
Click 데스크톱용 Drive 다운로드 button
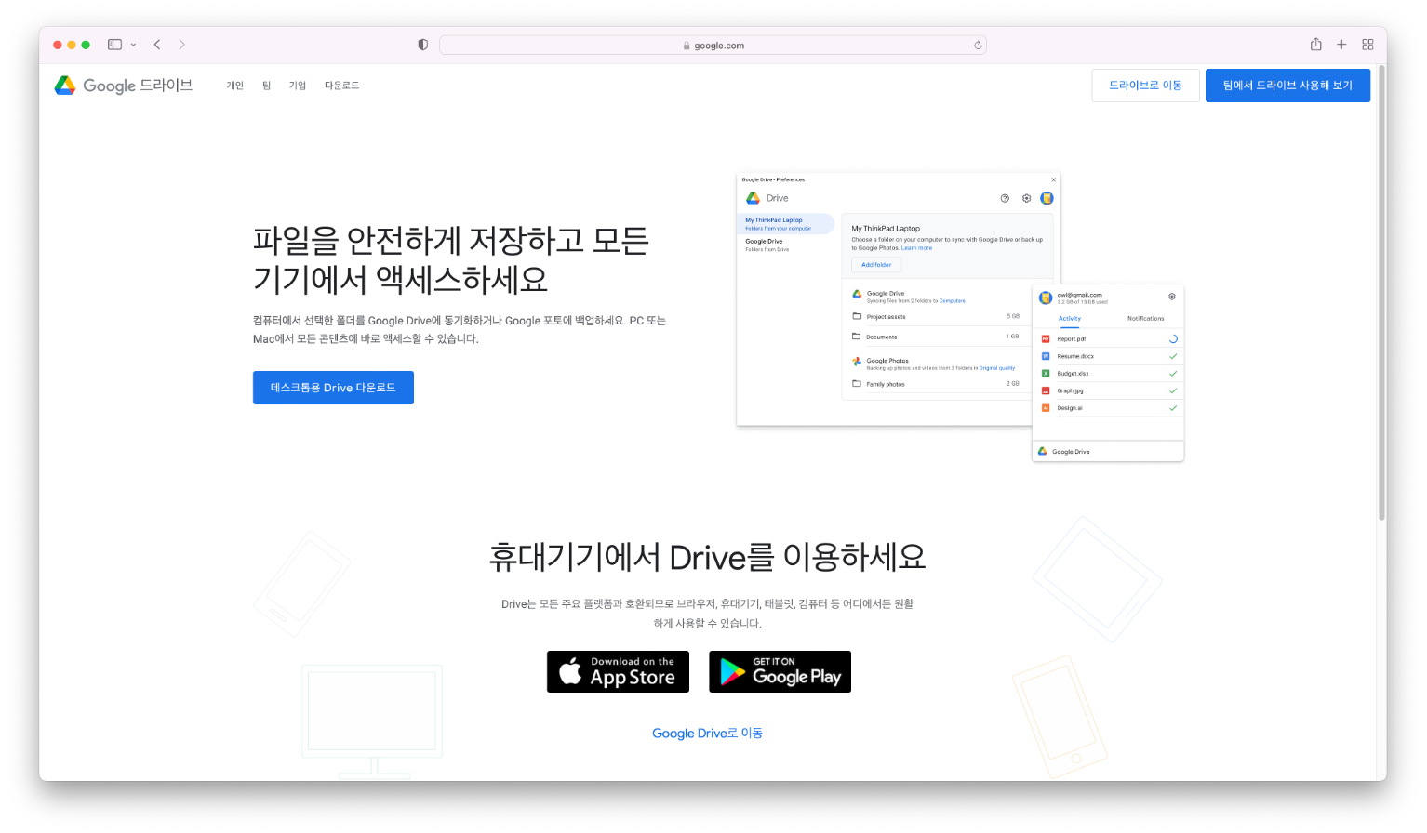333,388
